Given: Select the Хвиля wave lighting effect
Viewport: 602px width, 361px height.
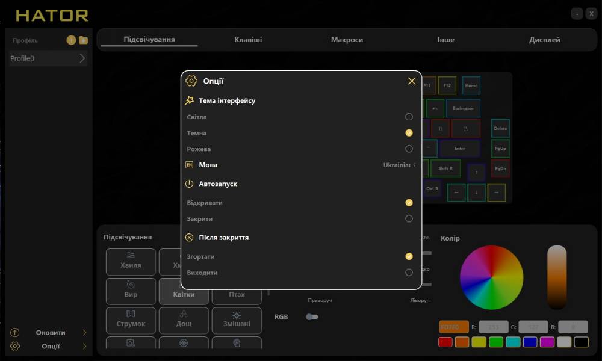Looking at the screenshot, I should pos(131,262).
